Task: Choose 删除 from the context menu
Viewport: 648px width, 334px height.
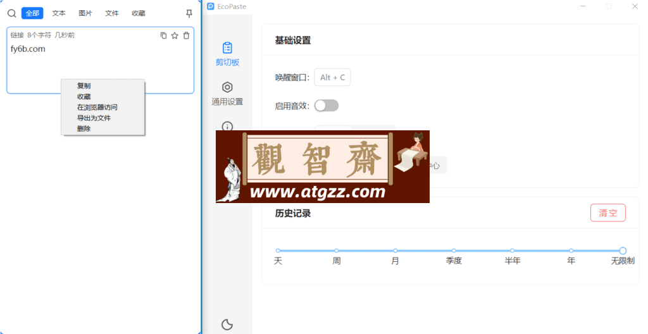Action: pyautogui.click(x=103, y=128)
